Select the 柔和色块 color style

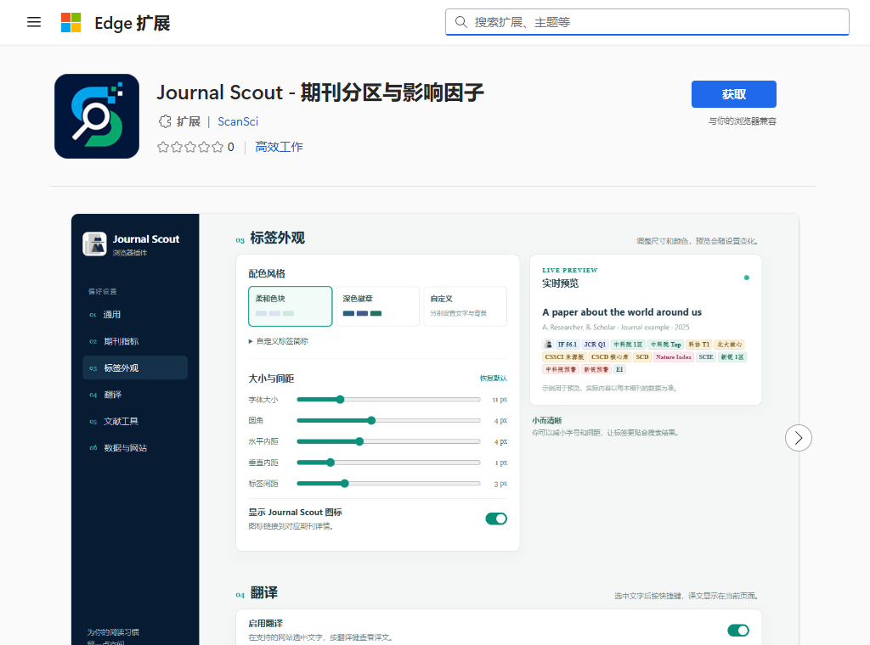pyautogui.click(x=291, y=306)
